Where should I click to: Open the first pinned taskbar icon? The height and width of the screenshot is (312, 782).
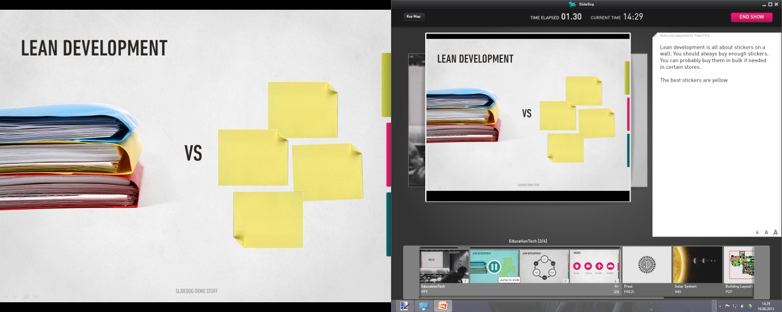coord(404,306)
